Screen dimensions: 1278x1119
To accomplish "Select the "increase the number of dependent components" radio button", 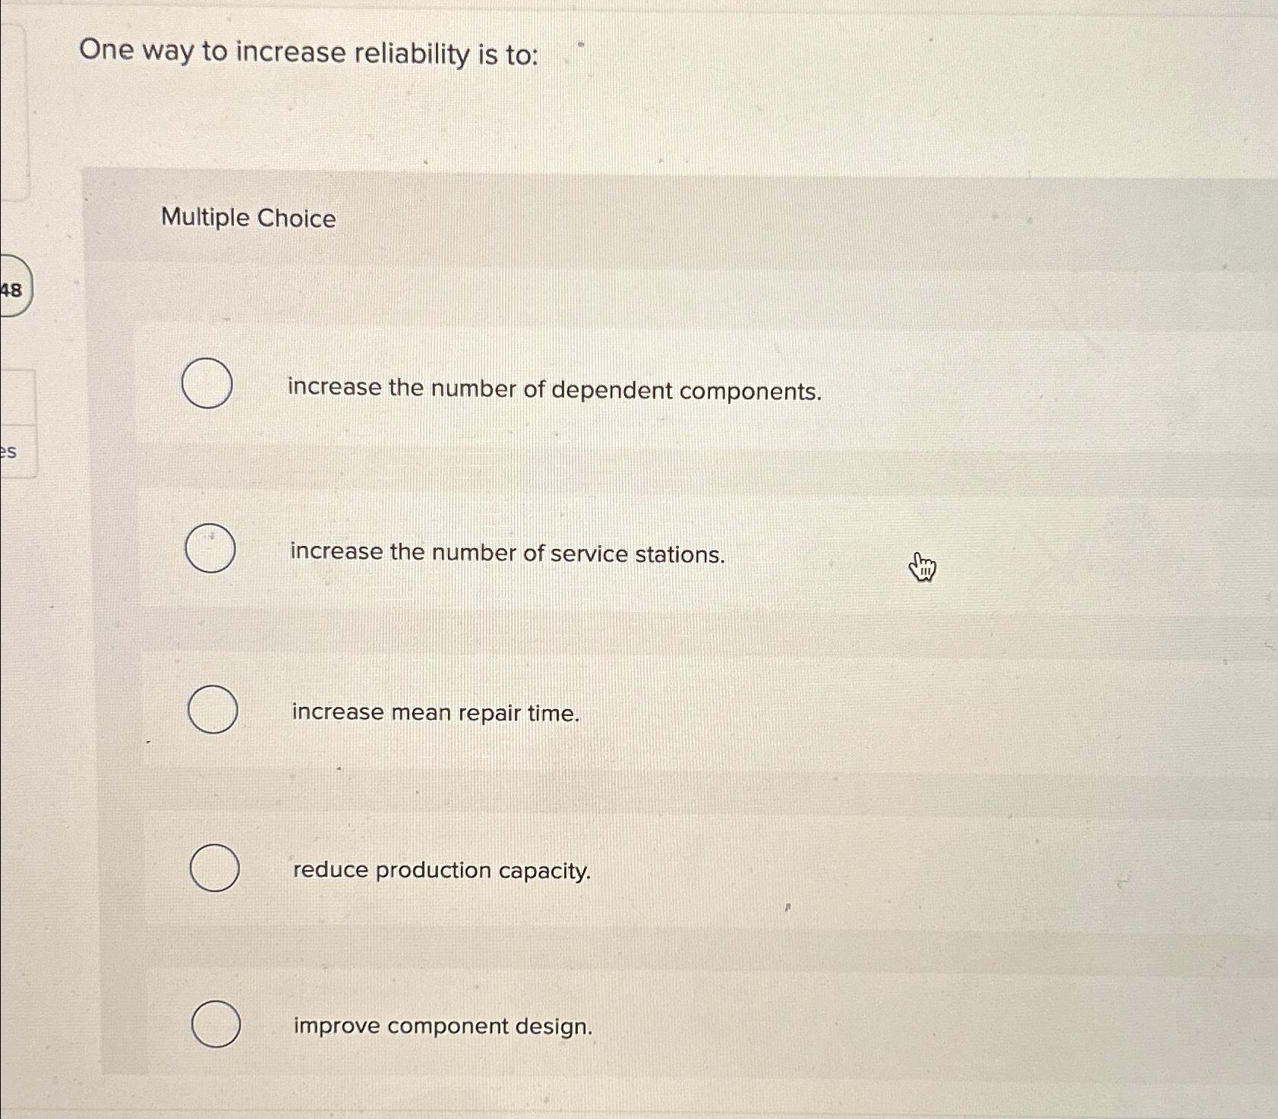I will point(208,386).
